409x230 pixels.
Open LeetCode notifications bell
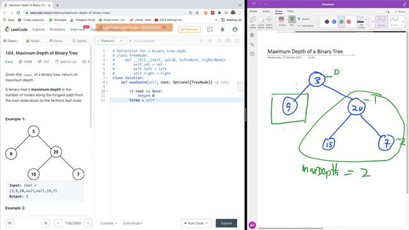222,29
